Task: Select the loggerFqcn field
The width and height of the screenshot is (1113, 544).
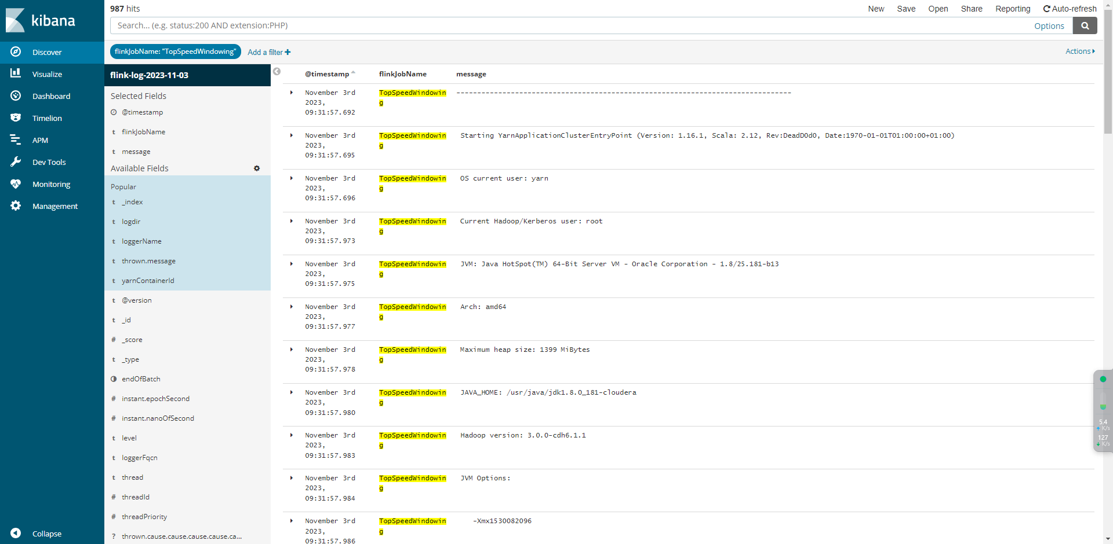Action: (x=140, y=458)
